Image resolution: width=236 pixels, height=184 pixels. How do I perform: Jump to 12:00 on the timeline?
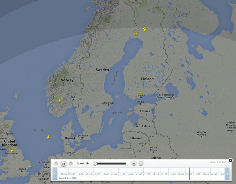[147, 174]
